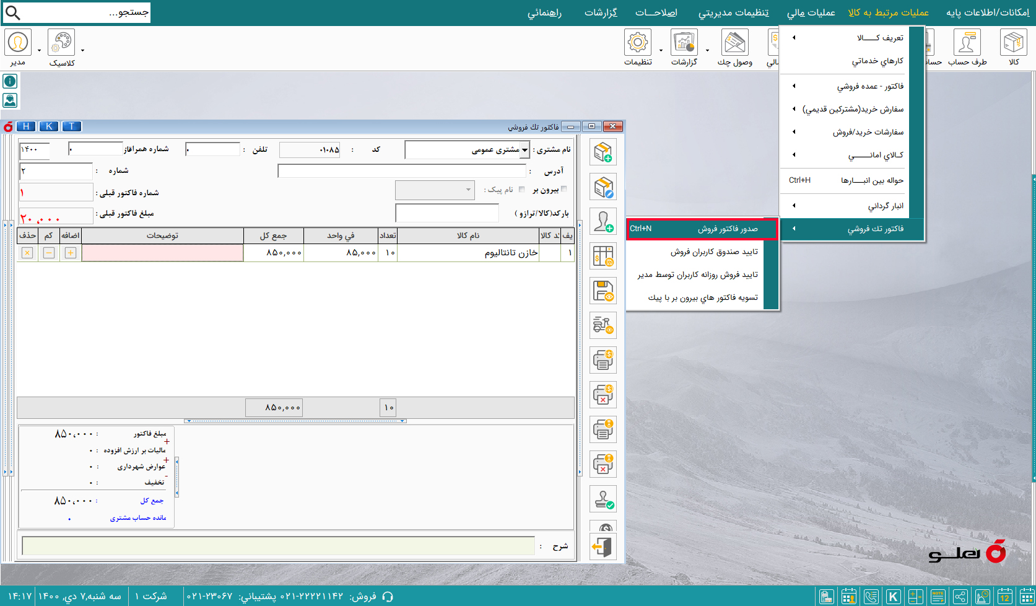Image resolution: width=1036 pixels, height=606 pixels.
Task: Click the printer with dollar badge icon
Action: (603, 360)
